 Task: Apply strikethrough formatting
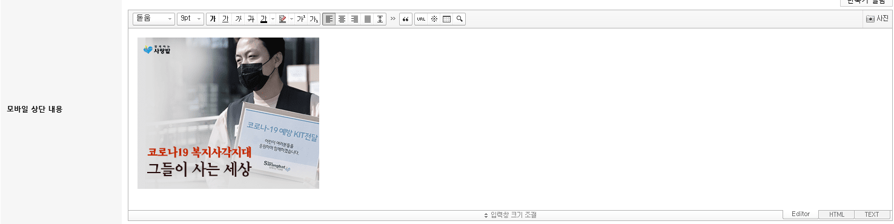click(x=251, y=19)
